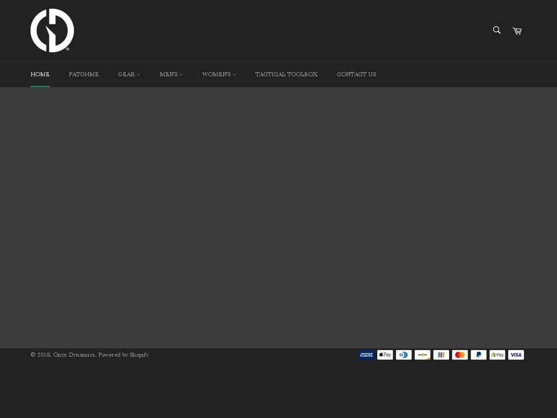Click the black Apple Pay icon
The height and width of the screenshot is (418, 557).
385,355
